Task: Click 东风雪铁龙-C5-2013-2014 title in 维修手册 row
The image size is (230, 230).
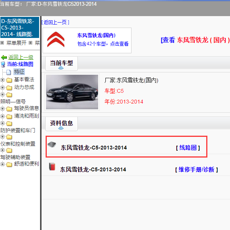Action: click(93, 169)
